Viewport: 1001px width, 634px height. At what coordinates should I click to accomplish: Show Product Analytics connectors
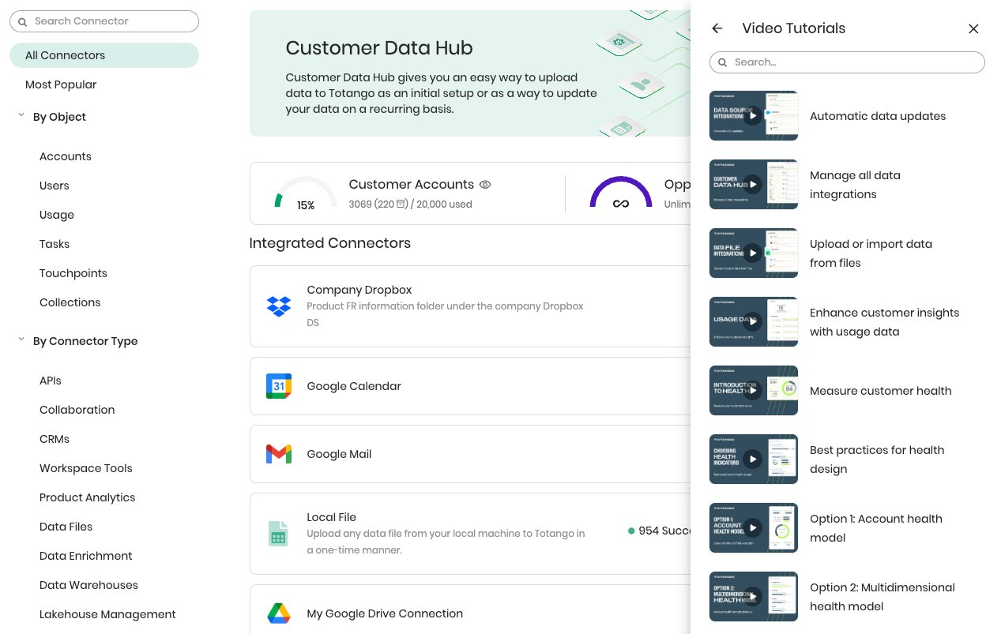[88, 497]
